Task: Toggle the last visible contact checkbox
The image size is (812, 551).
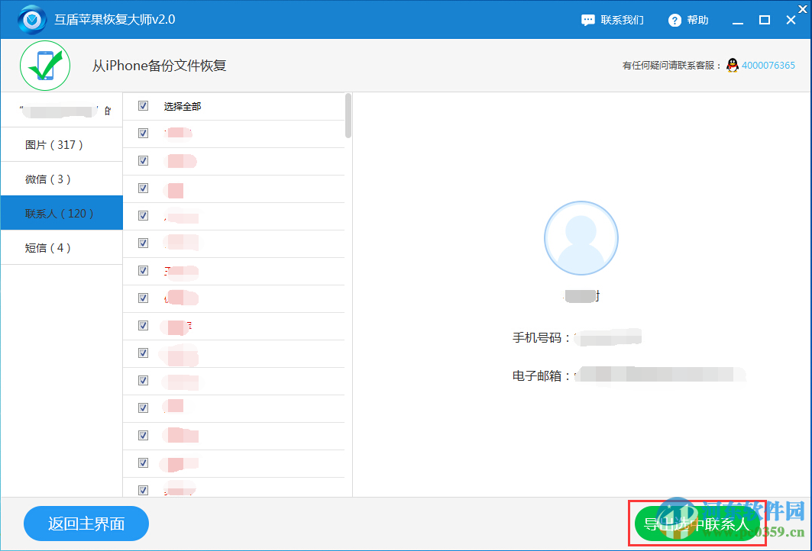Action: (143, 490)
